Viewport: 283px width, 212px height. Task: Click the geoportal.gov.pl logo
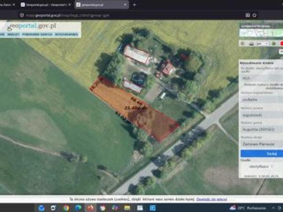[32, 26]
